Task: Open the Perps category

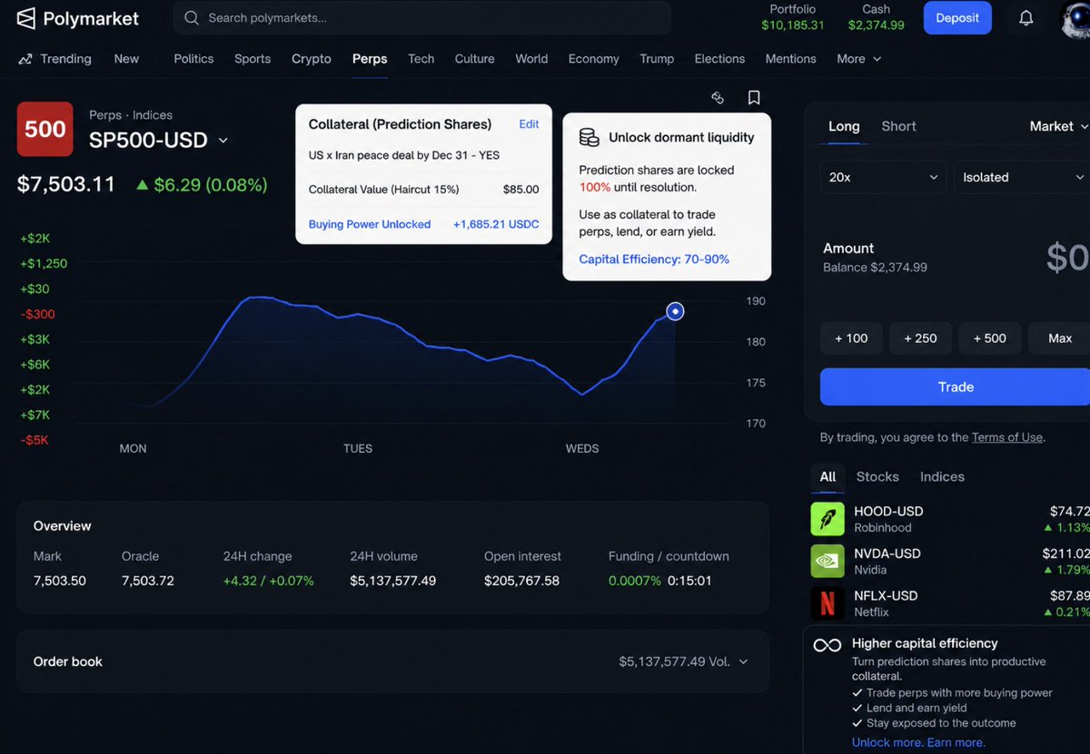Action: (x=370, y=59)
